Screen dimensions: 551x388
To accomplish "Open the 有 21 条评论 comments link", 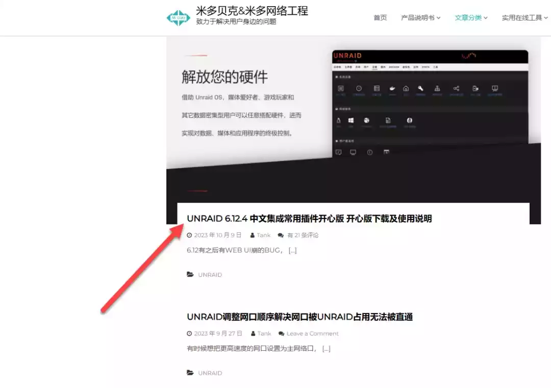I will tap(303, 235).
